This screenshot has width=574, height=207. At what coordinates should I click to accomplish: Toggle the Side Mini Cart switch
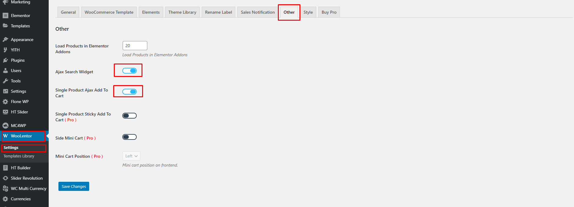coord(129,137)
